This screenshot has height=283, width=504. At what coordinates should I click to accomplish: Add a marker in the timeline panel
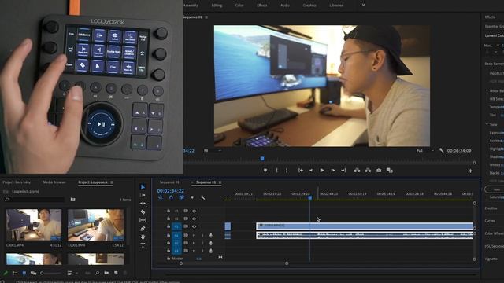[192, 197]
